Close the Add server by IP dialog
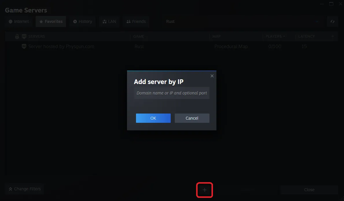Image resolution: width=344 pixels, height=201 pixels. 212,76
